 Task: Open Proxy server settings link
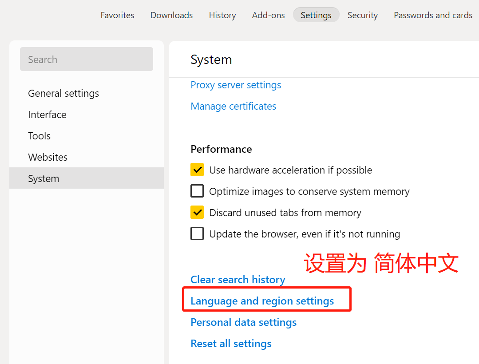(236, 85)
